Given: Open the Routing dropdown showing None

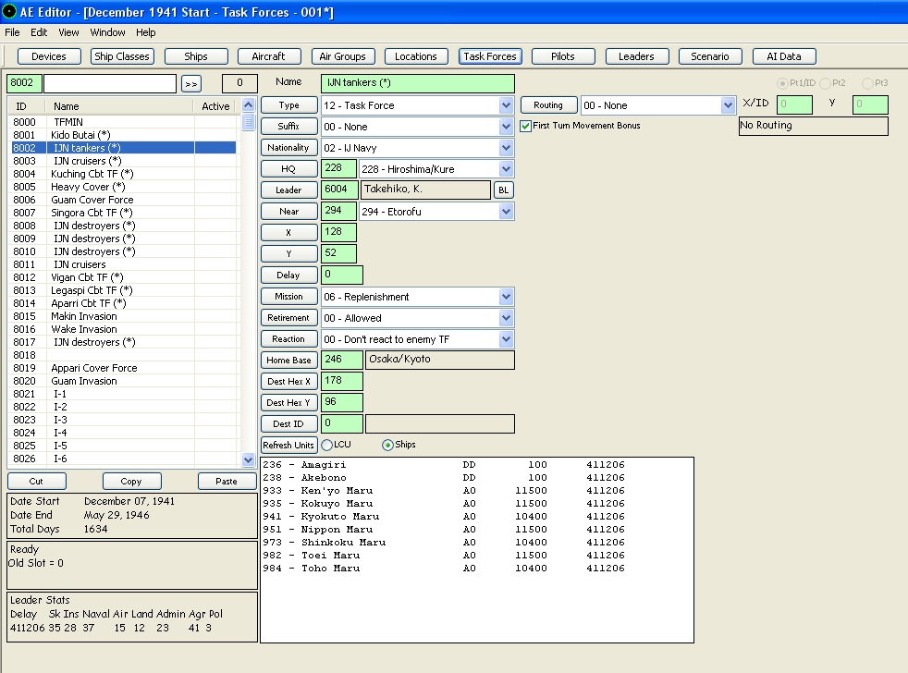Looking at the screenshot, I should point(728,105).
